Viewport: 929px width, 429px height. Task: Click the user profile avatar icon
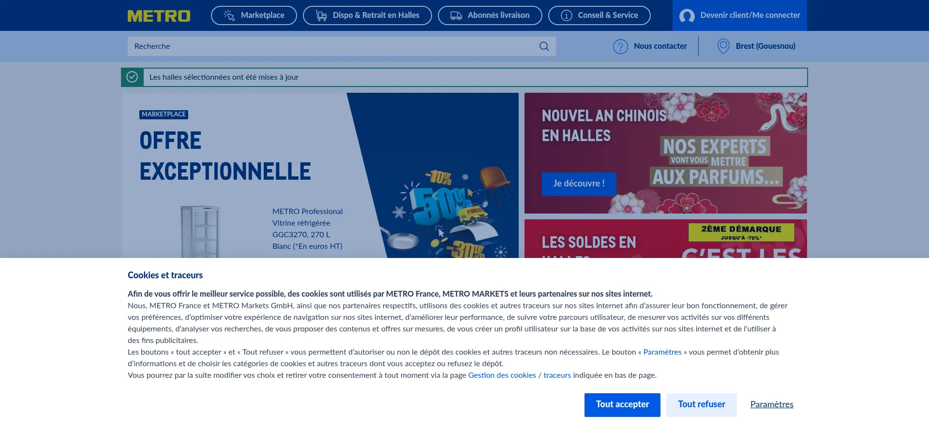tap(687, 16)
